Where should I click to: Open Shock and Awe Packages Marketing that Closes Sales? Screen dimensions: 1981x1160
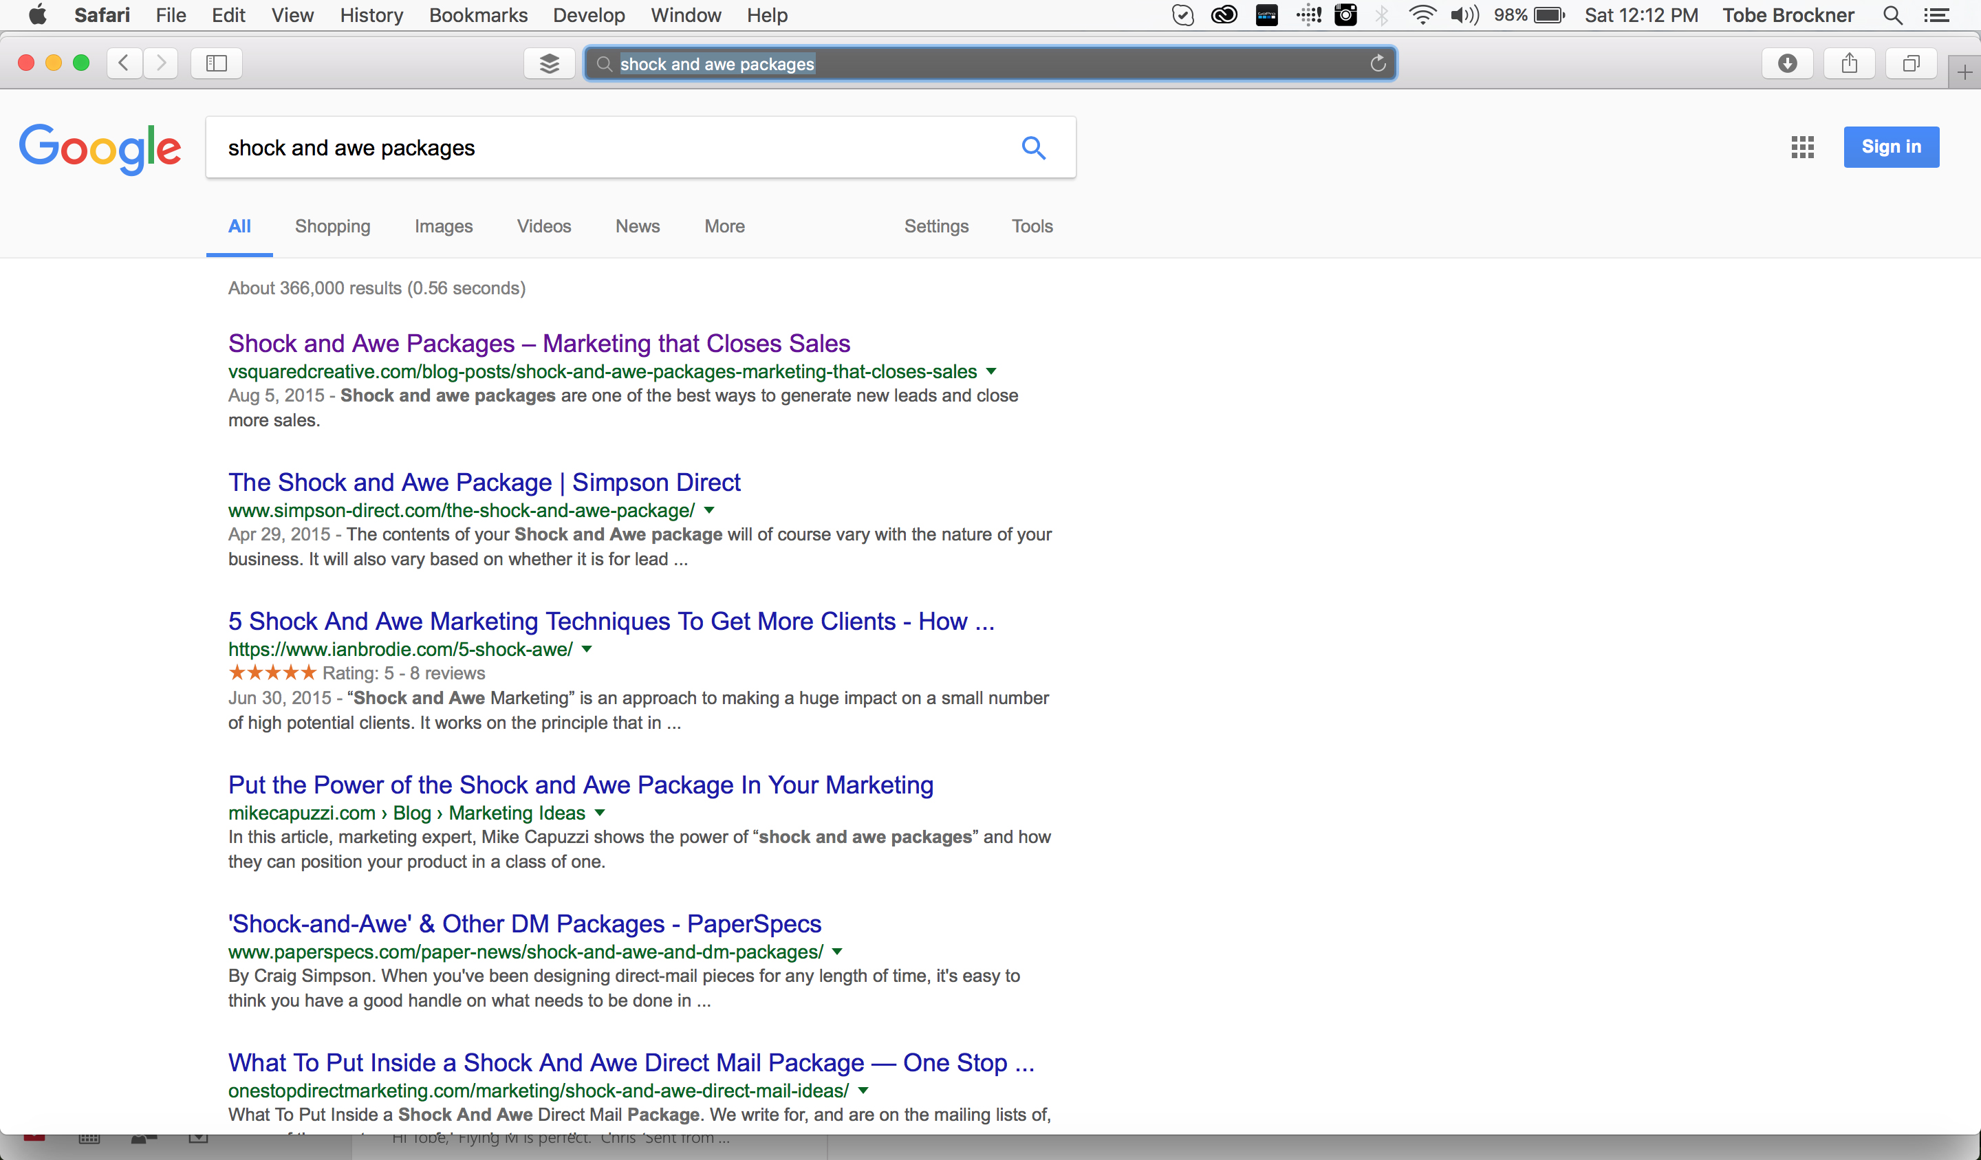coord(539,343)
